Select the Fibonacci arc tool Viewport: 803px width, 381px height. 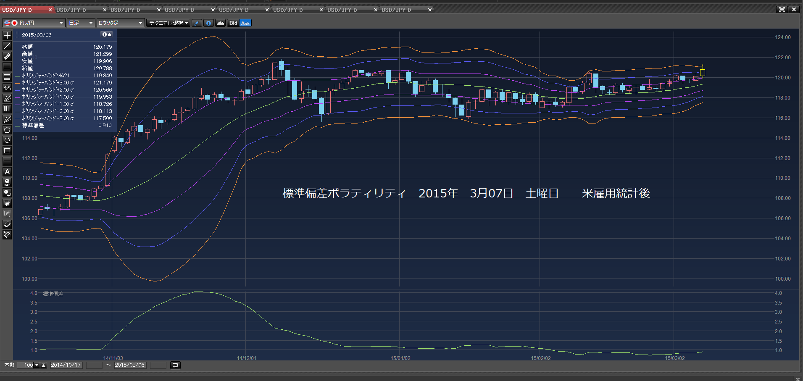[x=7, y=88]
